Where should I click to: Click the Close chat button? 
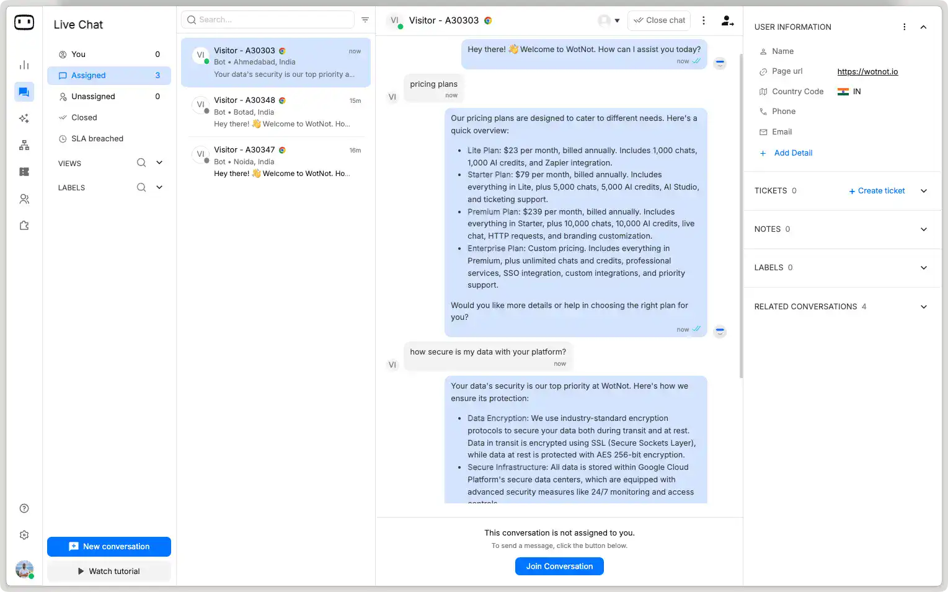pos(658,20)
